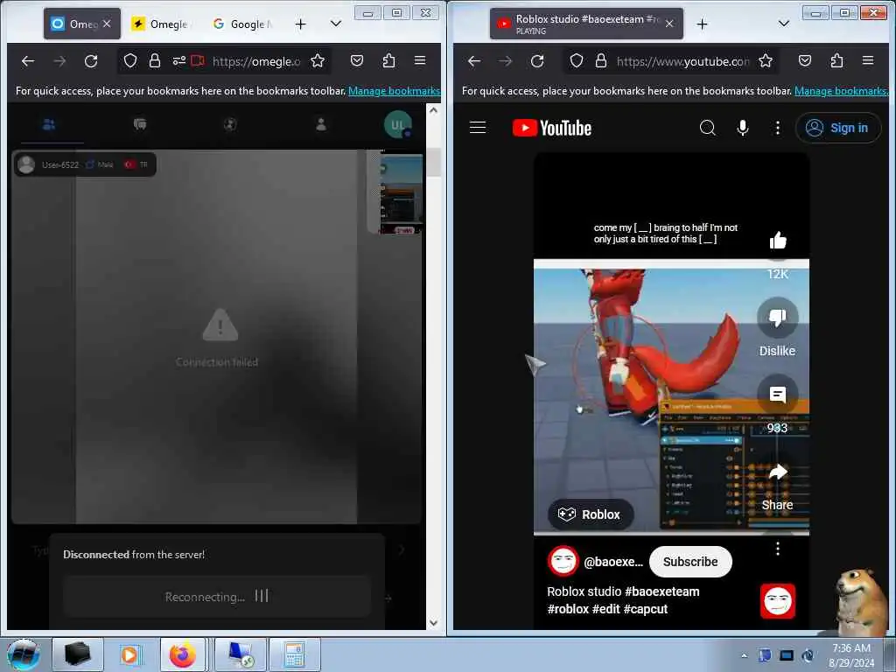The height and width of the screenshot is (672, 896).
Task: List all tabs in YouTube window
Action: tap(784, 24)
